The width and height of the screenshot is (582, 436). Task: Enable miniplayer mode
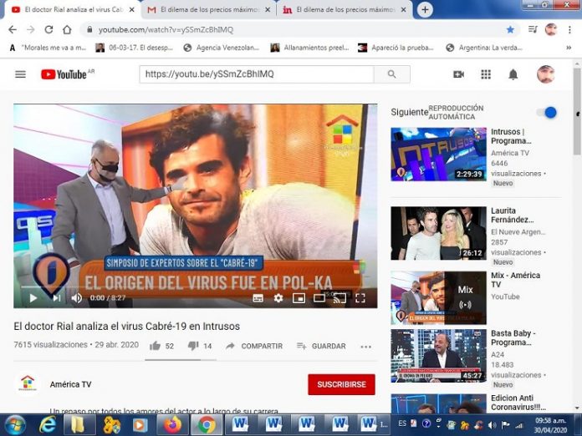(299, 297)
